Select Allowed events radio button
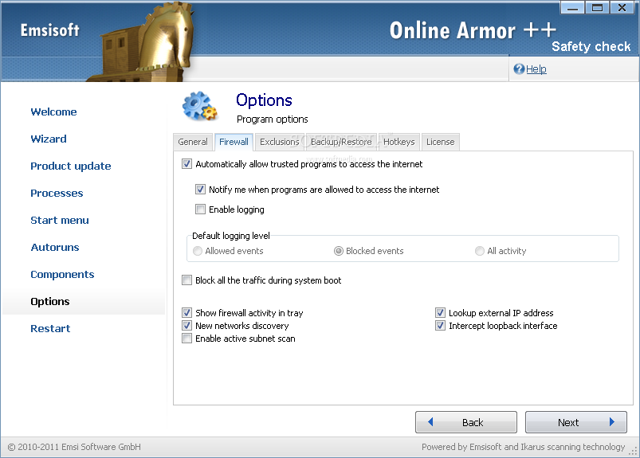 (198, 251)
